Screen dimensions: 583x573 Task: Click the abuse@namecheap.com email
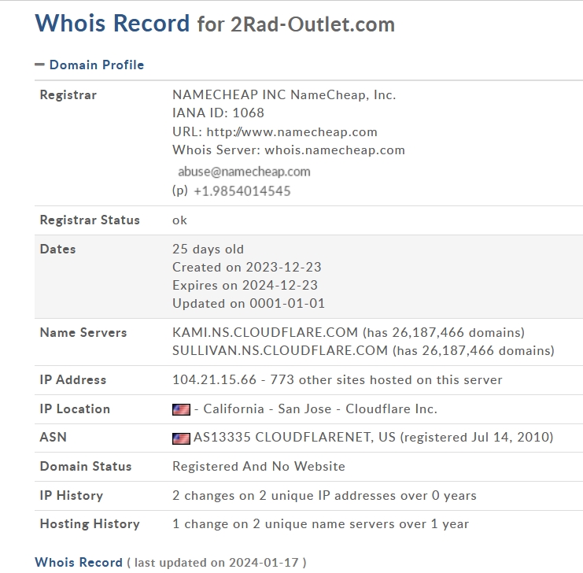tap(244, 172)
